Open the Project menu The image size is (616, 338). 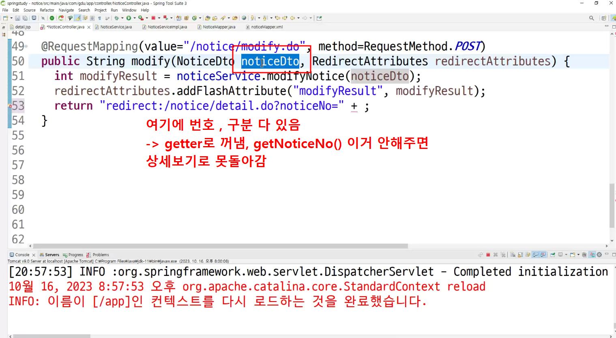pos(101,10)
